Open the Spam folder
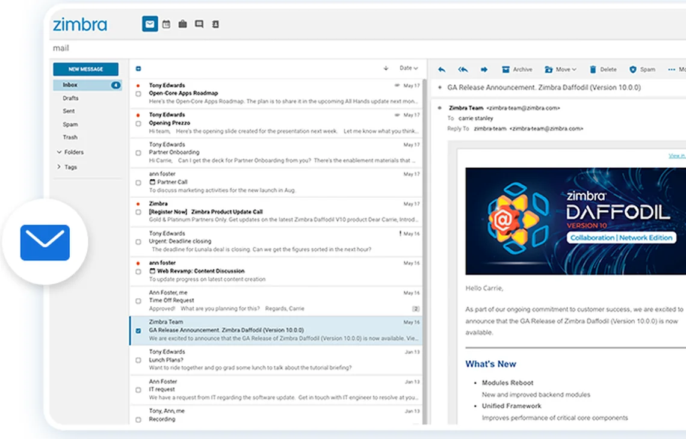Image resolution: width=686 pixels, height=439 pixels. tap(70, 124)
